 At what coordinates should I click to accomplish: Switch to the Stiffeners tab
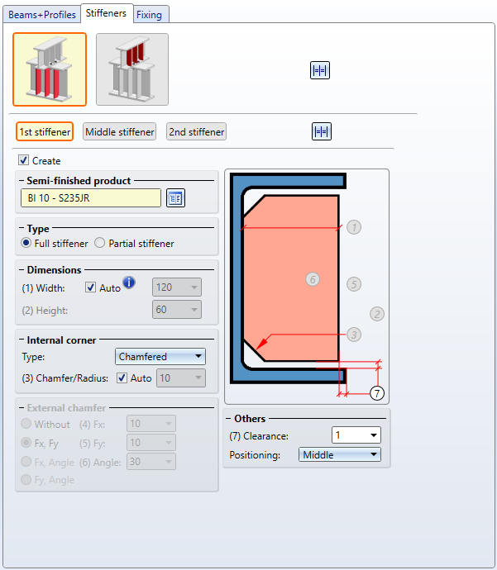pos(106,13)
